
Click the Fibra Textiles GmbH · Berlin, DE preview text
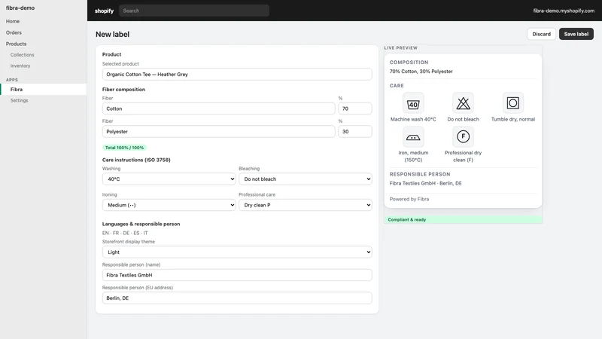(426, 183)
